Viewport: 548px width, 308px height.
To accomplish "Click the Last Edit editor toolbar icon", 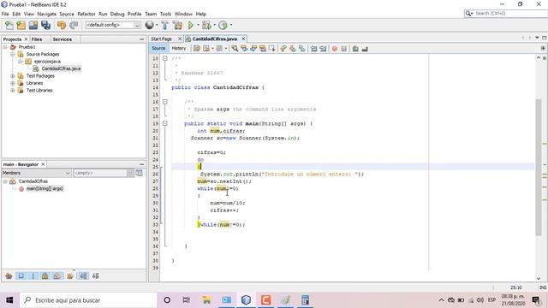I will point(197,49).
